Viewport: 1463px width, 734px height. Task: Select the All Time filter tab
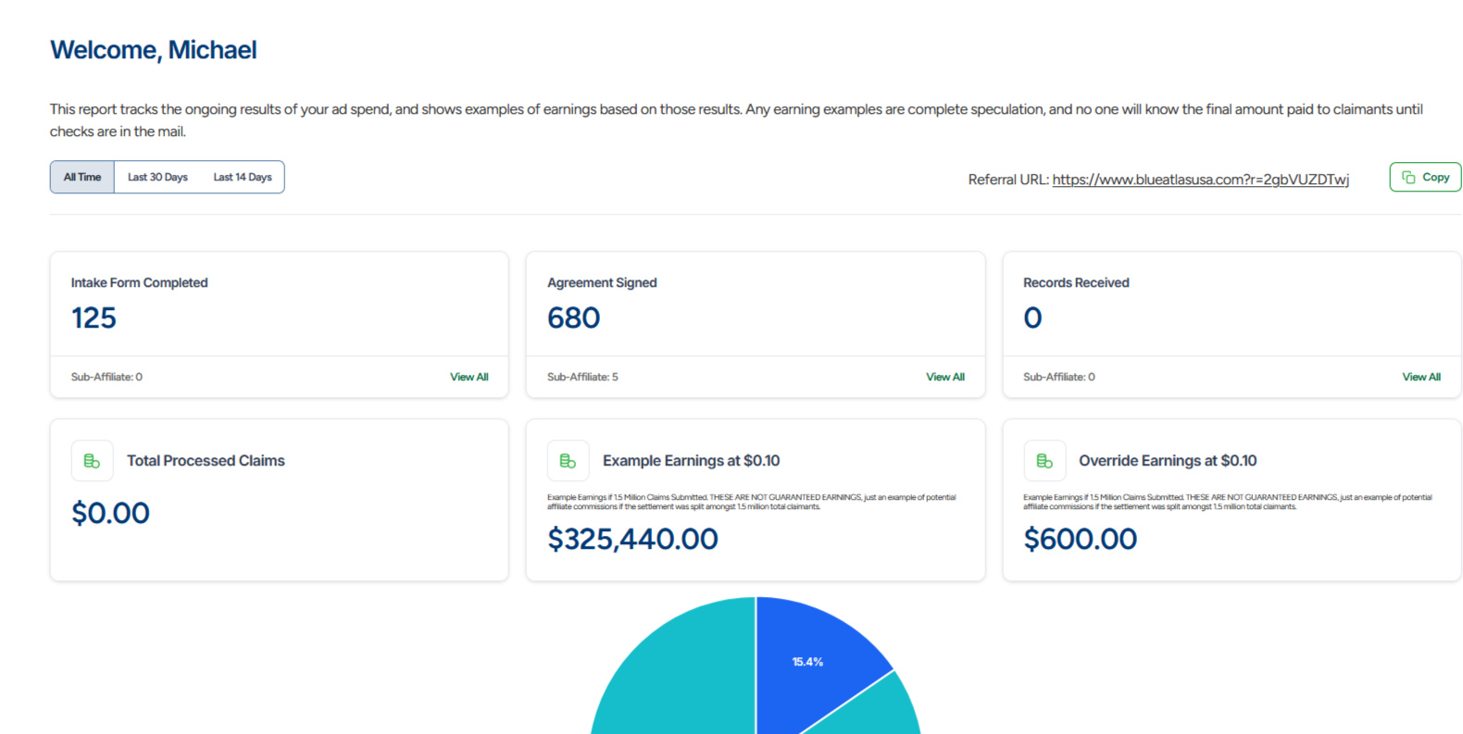82,177
